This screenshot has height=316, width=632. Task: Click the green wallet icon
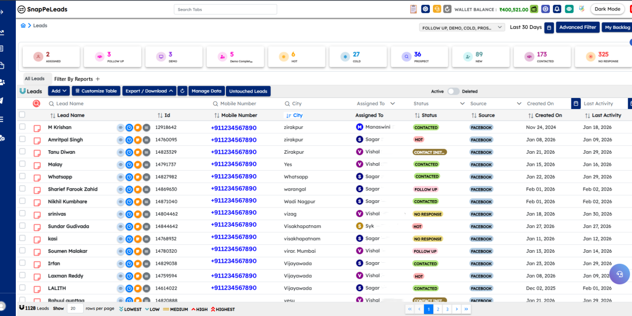click(x=534, y=9)
